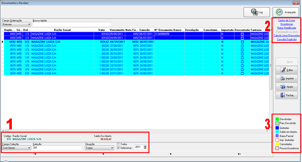Click the Saldo em Aberto cyan swatch
Image resolution: width=302 pixels, height=162 pixels.
coord(277,132)
